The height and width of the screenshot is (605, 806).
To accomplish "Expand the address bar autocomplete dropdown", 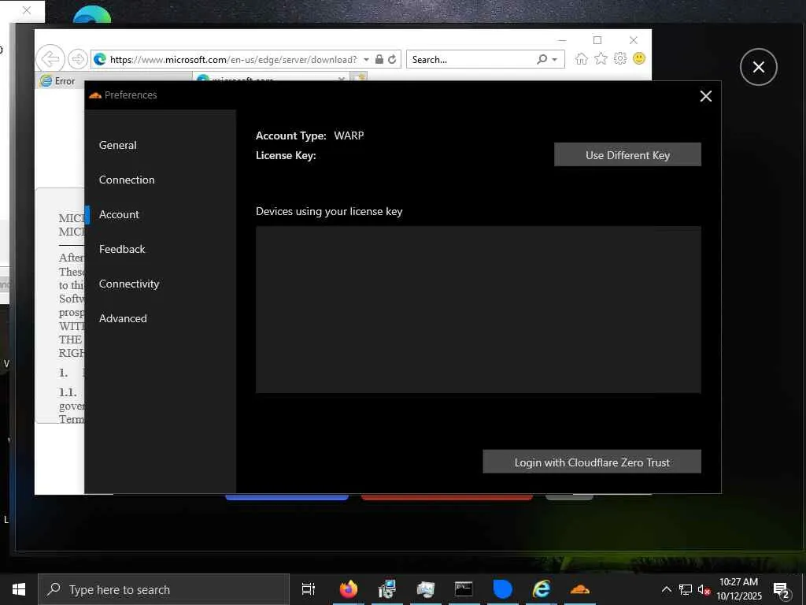I will [366, 60].
